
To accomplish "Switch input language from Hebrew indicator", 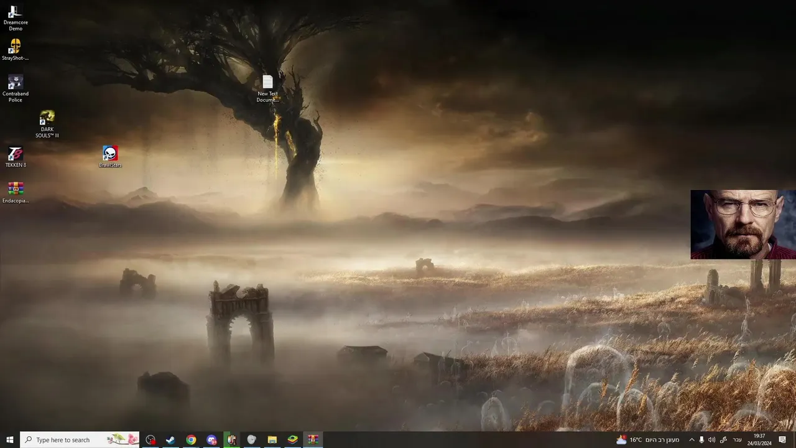I will pos(738,440).
